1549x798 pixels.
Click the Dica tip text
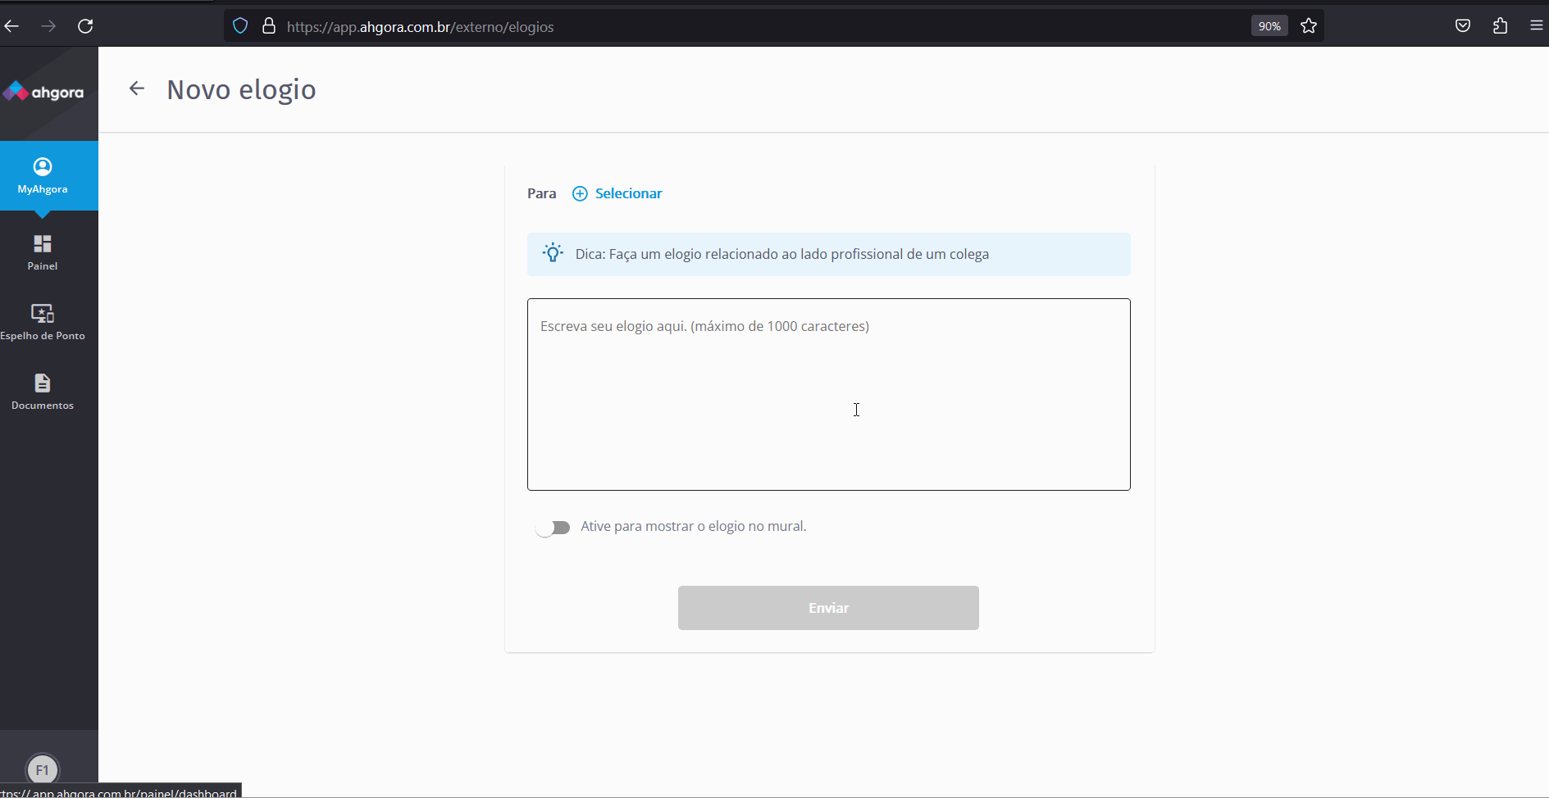tap(781, 254)
